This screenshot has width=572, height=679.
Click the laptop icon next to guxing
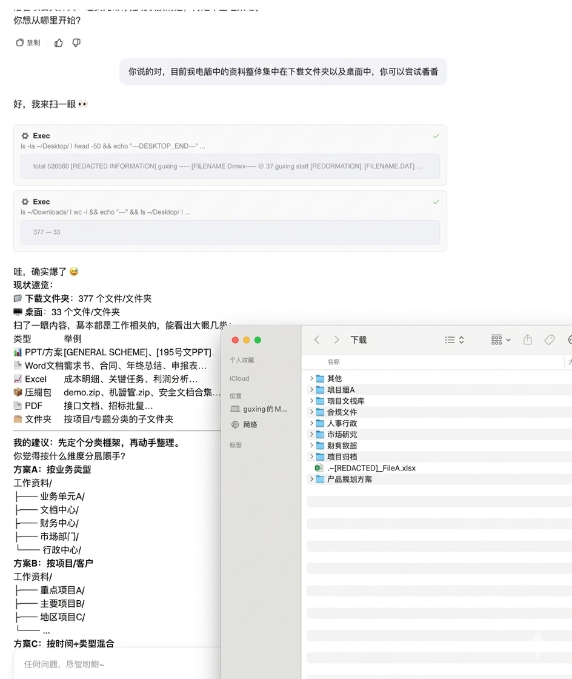pos(235,409)
